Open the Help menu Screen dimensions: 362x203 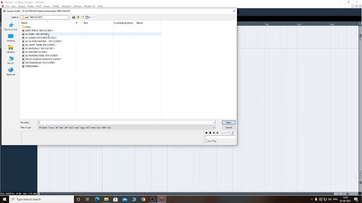[x=100, y=6]
